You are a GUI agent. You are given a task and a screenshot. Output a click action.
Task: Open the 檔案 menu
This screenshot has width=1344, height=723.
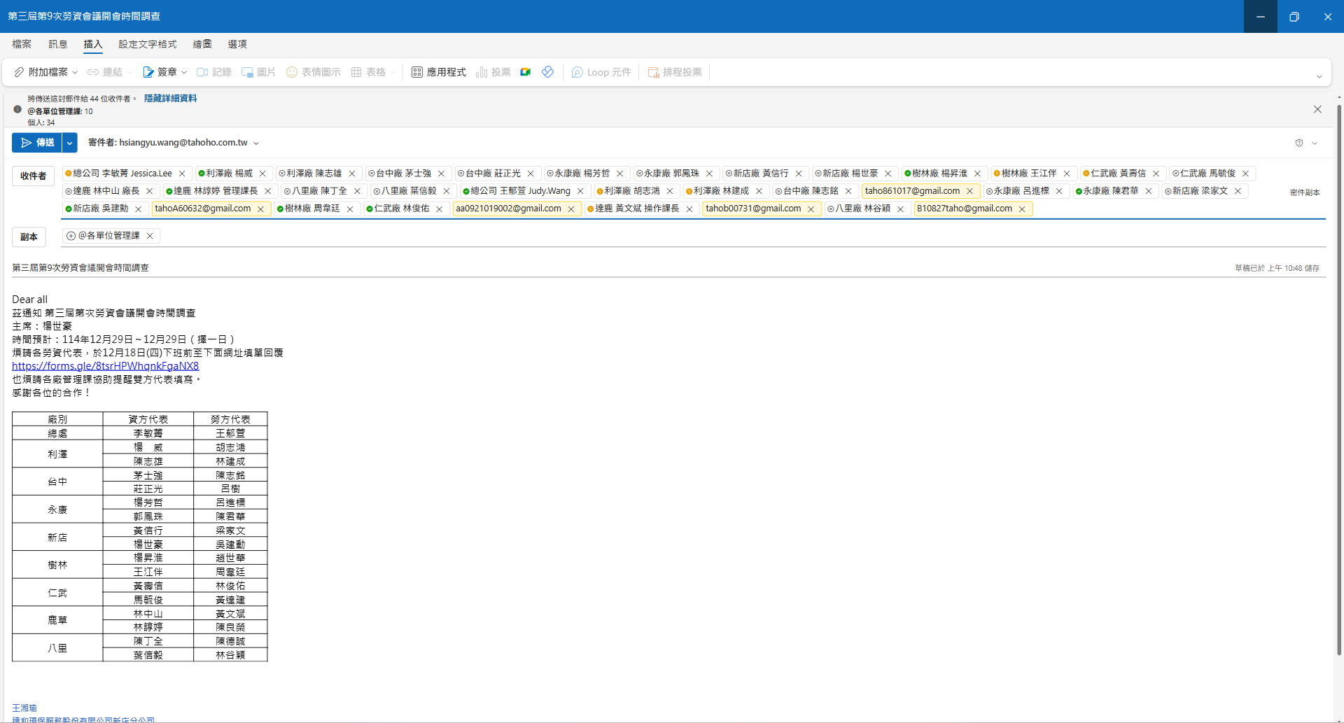tap(22, 44)
